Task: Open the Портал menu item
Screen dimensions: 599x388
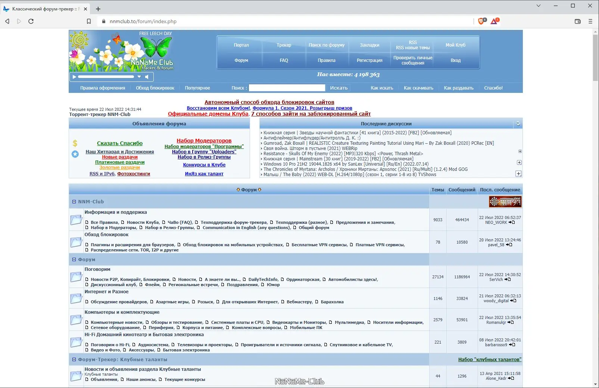Action: pos(241,45)
